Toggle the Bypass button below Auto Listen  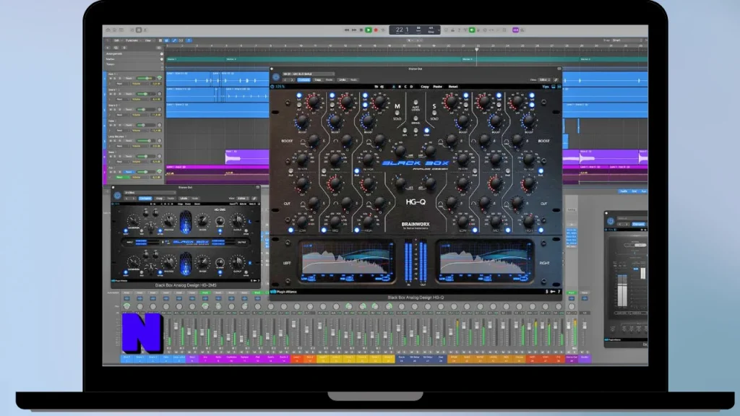click(416, 118)
